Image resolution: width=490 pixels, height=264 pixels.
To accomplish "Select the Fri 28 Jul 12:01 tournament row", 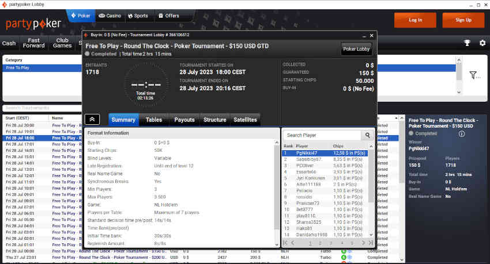I will pos(42,176).
